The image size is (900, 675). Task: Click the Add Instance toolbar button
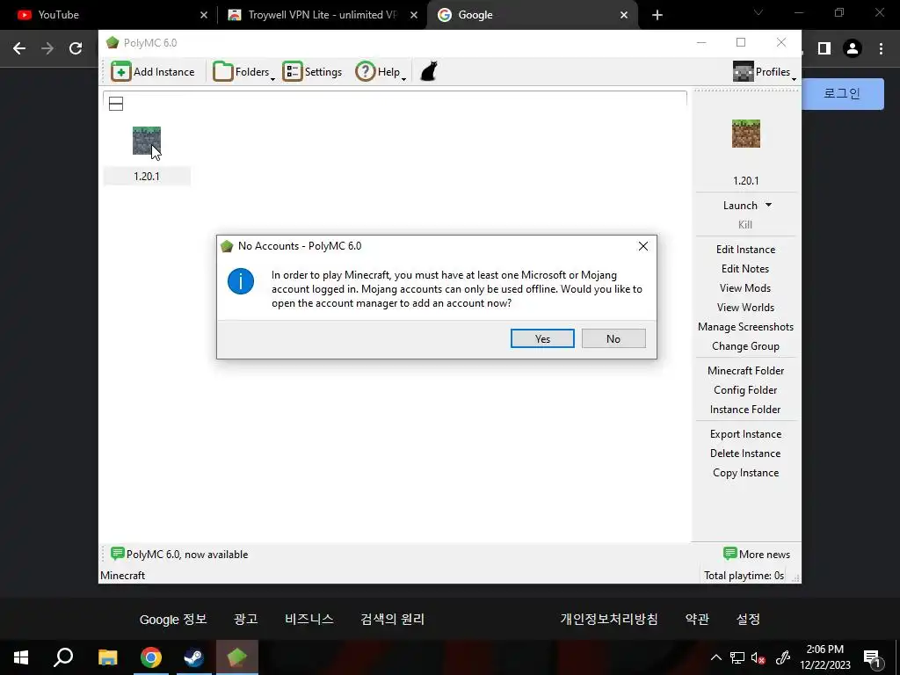[x=153, y=72]
